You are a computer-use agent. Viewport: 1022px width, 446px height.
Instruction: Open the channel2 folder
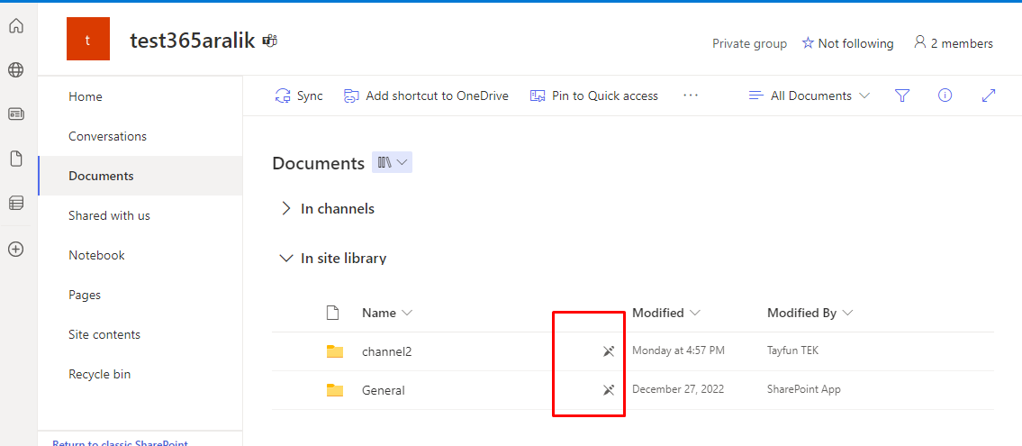pos(386,351)
